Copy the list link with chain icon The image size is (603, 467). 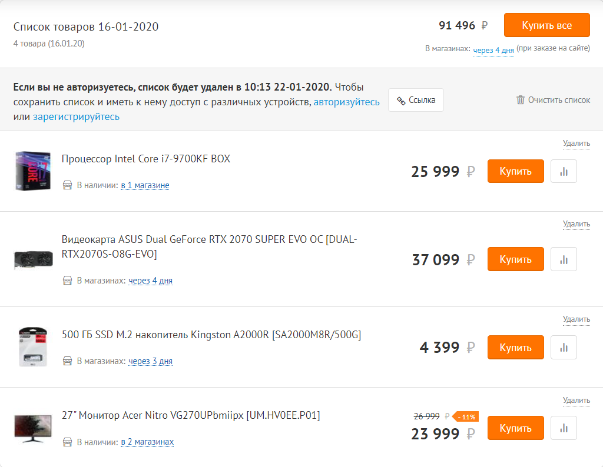416,100
